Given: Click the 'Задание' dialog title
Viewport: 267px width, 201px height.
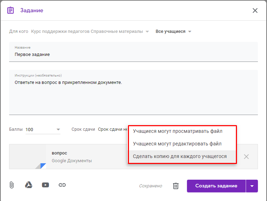Looking at the screenshot, I should click(32, 10).
